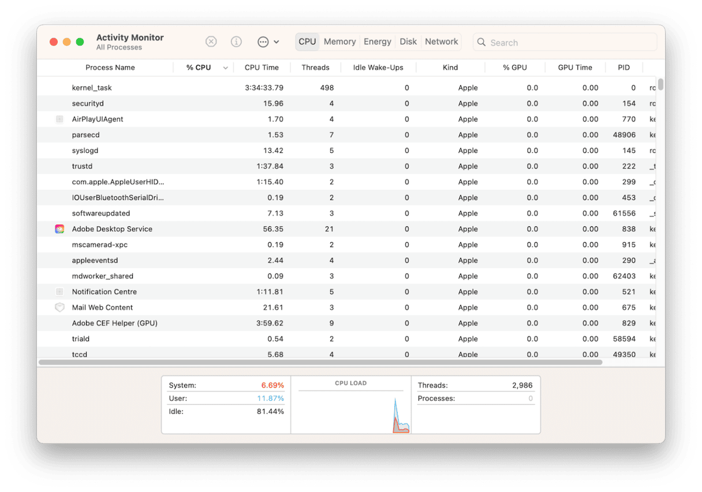The image size is (702, 492).
Task: Click the AirPlayUIAgent process icon
Action: click(59, 119)
